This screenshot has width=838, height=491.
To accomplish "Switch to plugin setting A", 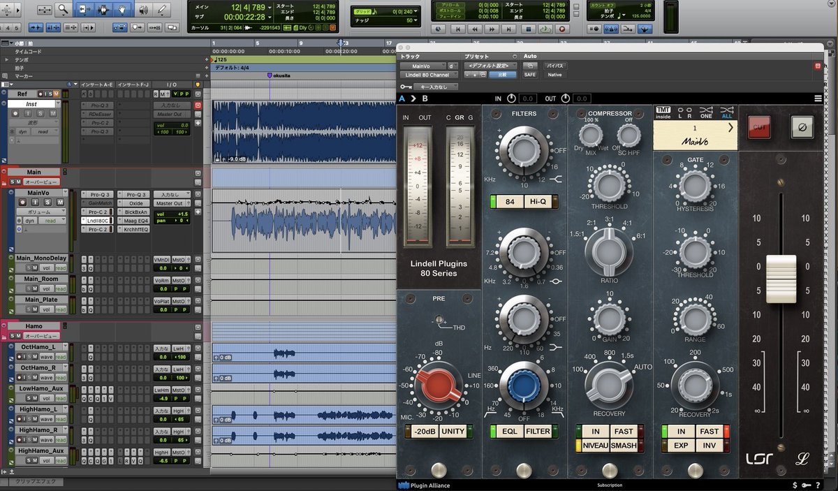I will (402, 98).
